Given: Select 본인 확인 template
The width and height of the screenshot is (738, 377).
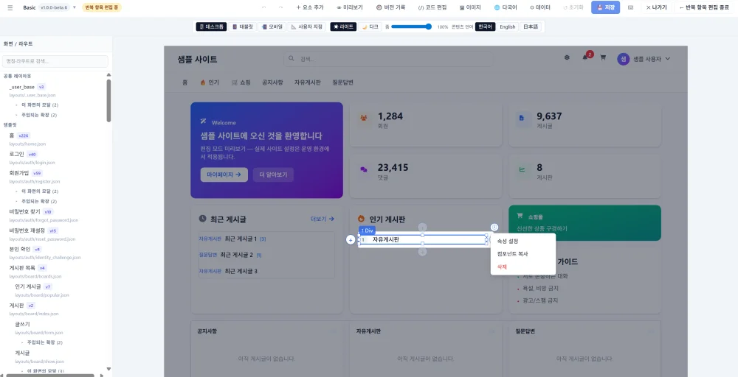Looking at the screenshot, I should coord(20,249).
